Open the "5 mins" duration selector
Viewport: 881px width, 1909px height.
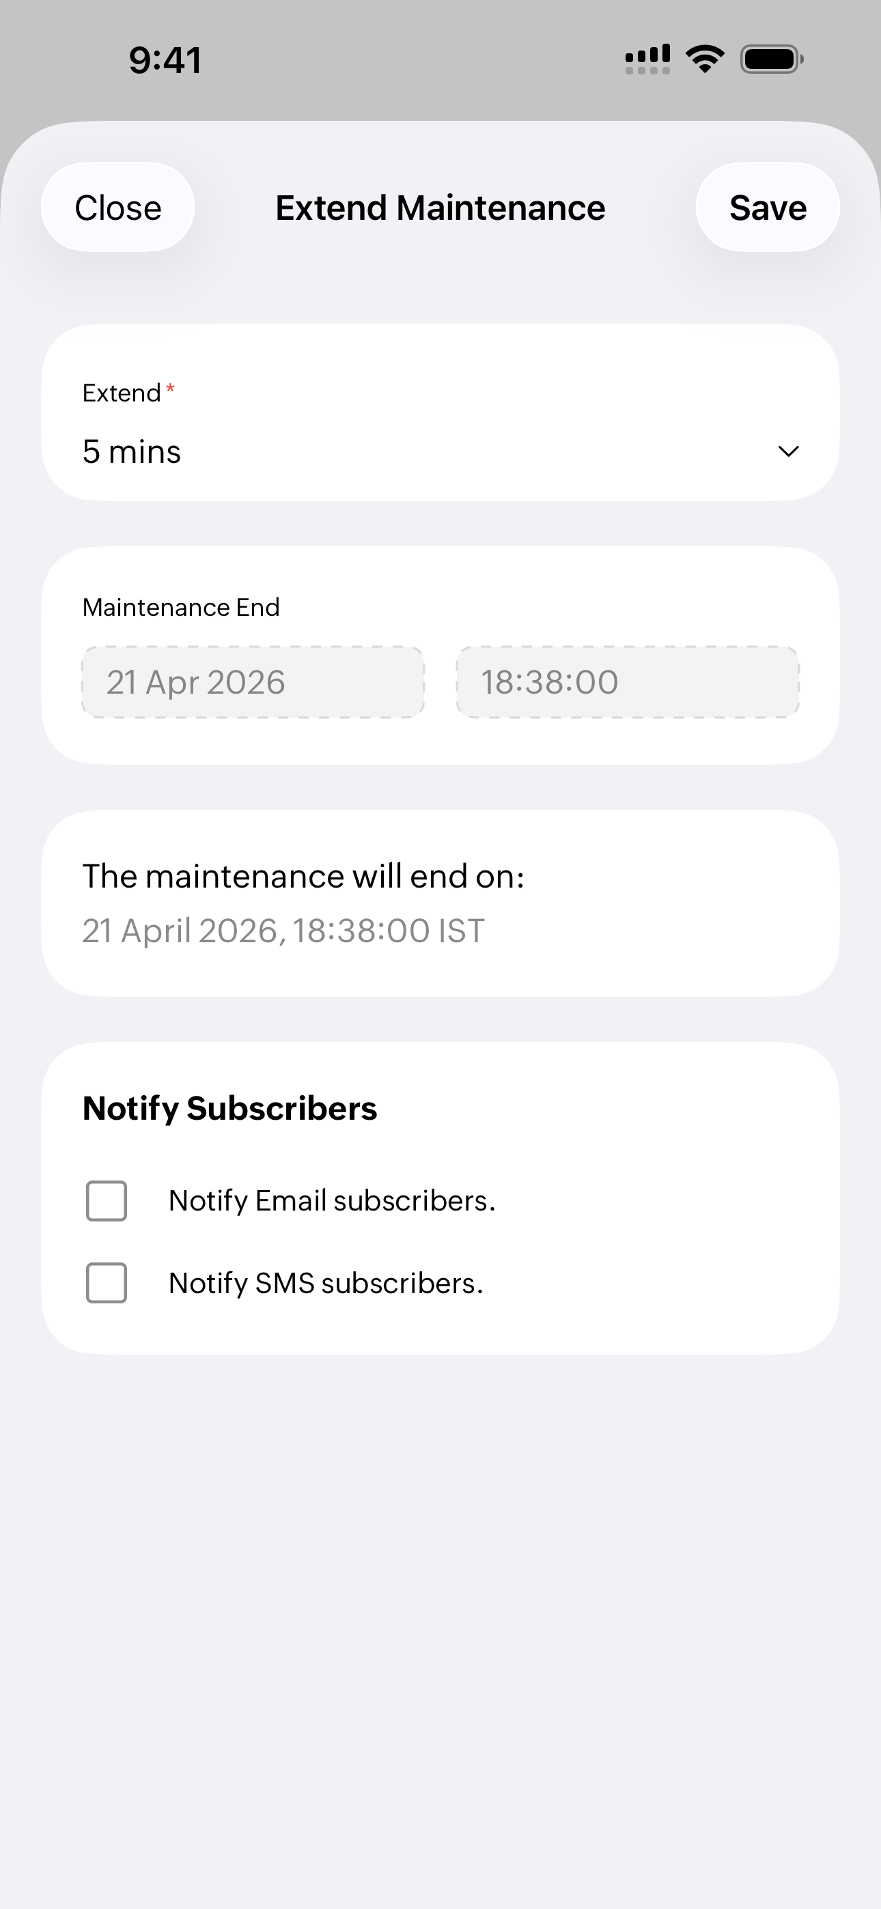pyautogui.click(x=132, y=451)
